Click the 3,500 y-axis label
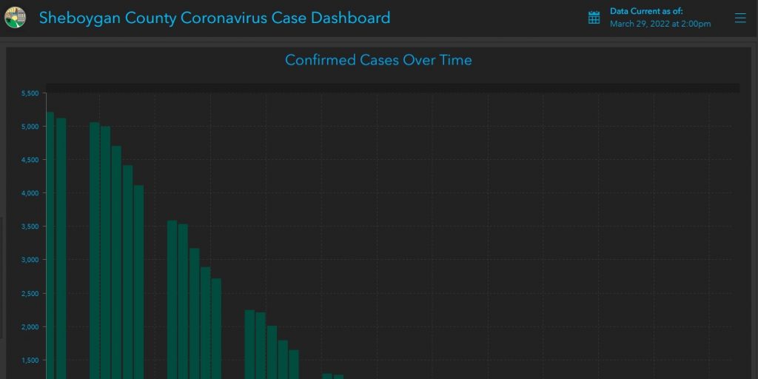Screen dimensions: 758x379 tap(30, 227)
